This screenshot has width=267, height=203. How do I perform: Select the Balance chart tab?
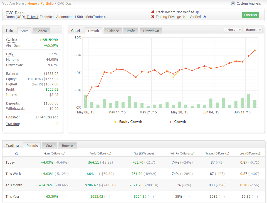point(113,31)
